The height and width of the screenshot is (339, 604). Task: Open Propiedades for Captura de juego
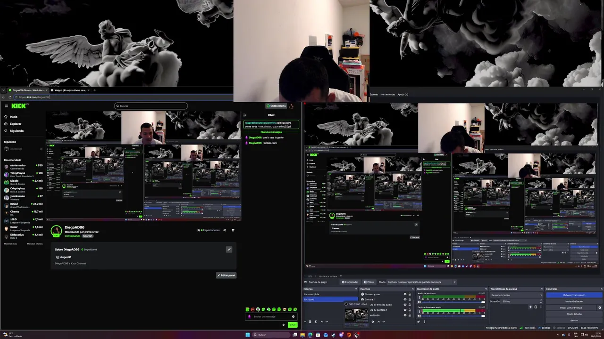[x=350, y=282]
